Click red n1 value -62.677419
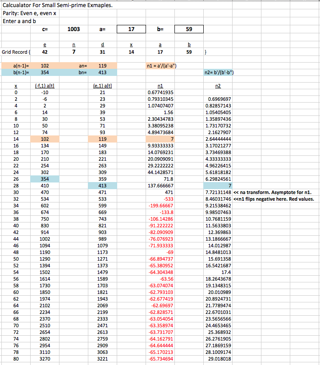This screenshot has width=320, height=365. [x=161, y=299]
